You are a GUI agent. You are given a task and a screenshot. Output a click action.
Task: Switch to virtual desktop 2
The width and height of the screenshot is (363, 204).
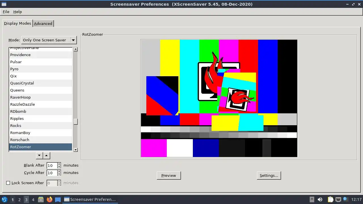[19, 199]
